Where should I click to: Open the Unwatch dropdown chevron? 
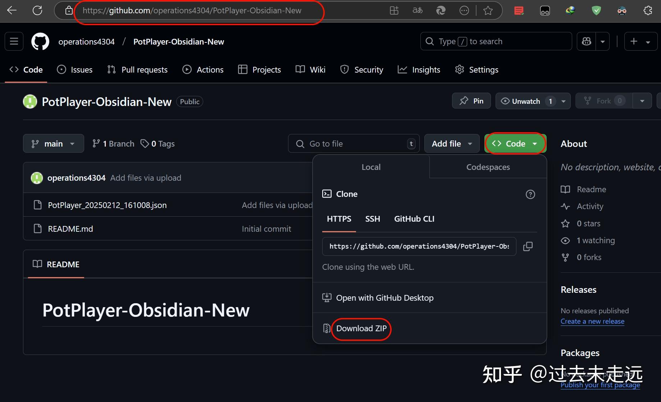(563, 101)
